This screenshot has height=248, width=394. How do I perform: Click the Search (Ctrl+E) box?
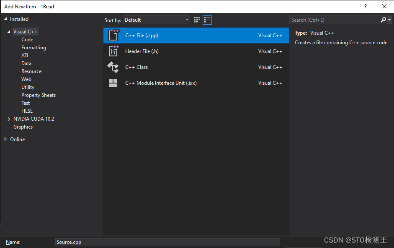(x=331, y=20)
